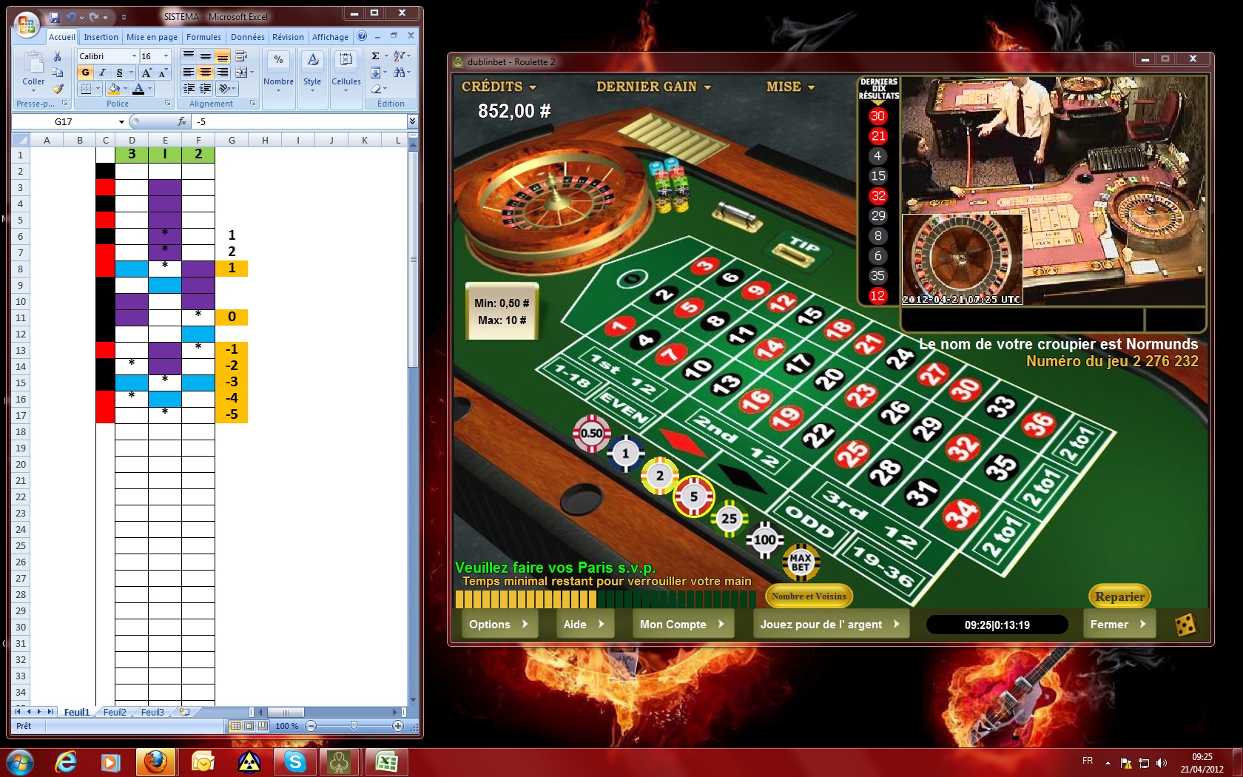This screenshot has height=777, width=1243.
Task: Click the Cut scissors icon
Action: click(57, 56)
